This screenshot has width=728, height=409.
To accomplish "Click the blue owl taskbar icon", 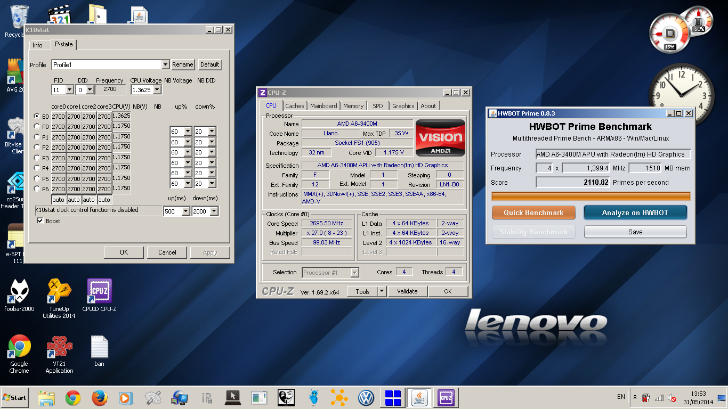I will 314,398.
